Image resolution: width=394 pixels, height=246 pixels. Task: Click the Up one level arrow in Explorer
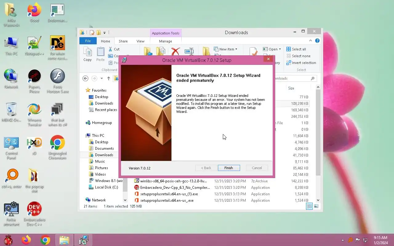[108, 78]
